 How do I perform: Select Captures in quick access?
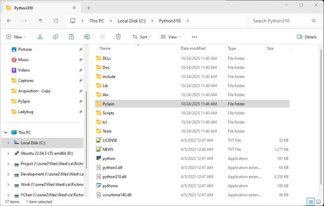26,81
